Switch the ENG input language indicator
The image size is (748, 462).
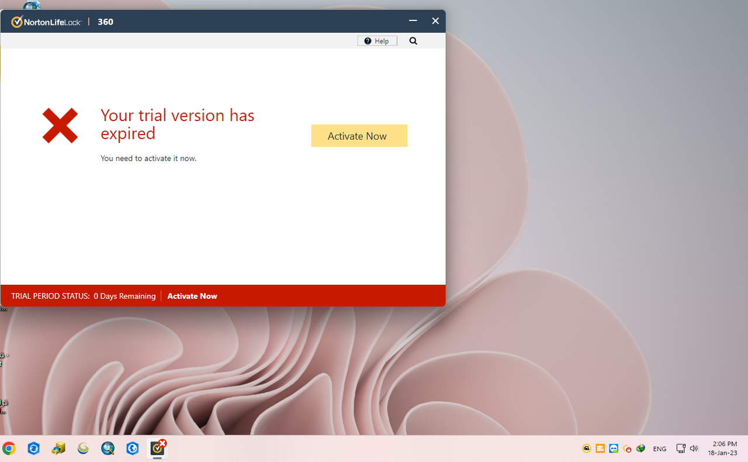[660, 449]
